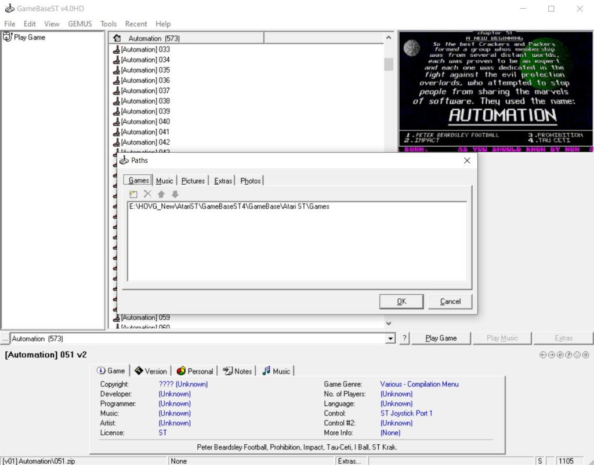Click the game list vertical scrollbar thumb

[x=389, y=64]
